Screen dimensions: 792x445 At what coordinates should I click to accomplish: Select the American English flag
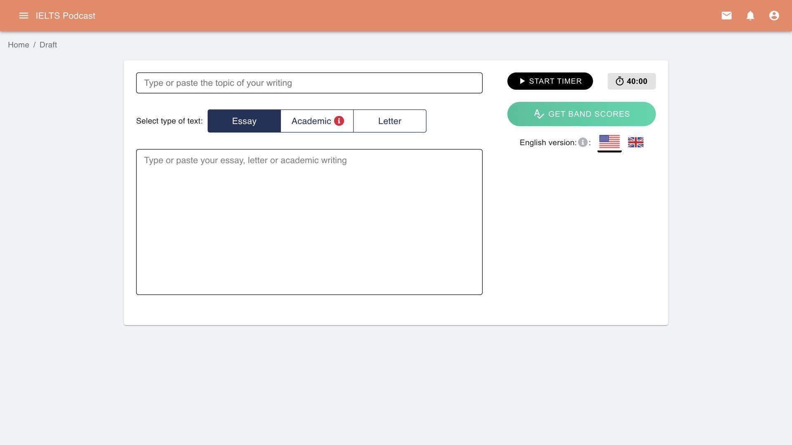point(609,142)
